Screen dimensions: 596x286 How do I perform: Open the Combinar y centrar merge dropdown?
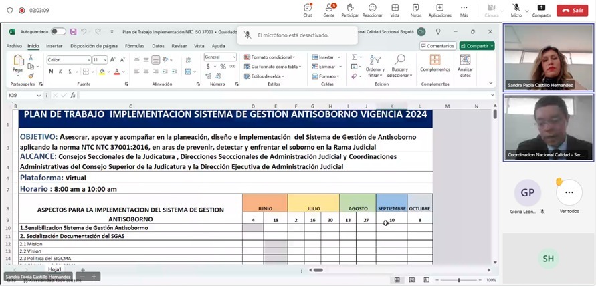coord(195,71)
